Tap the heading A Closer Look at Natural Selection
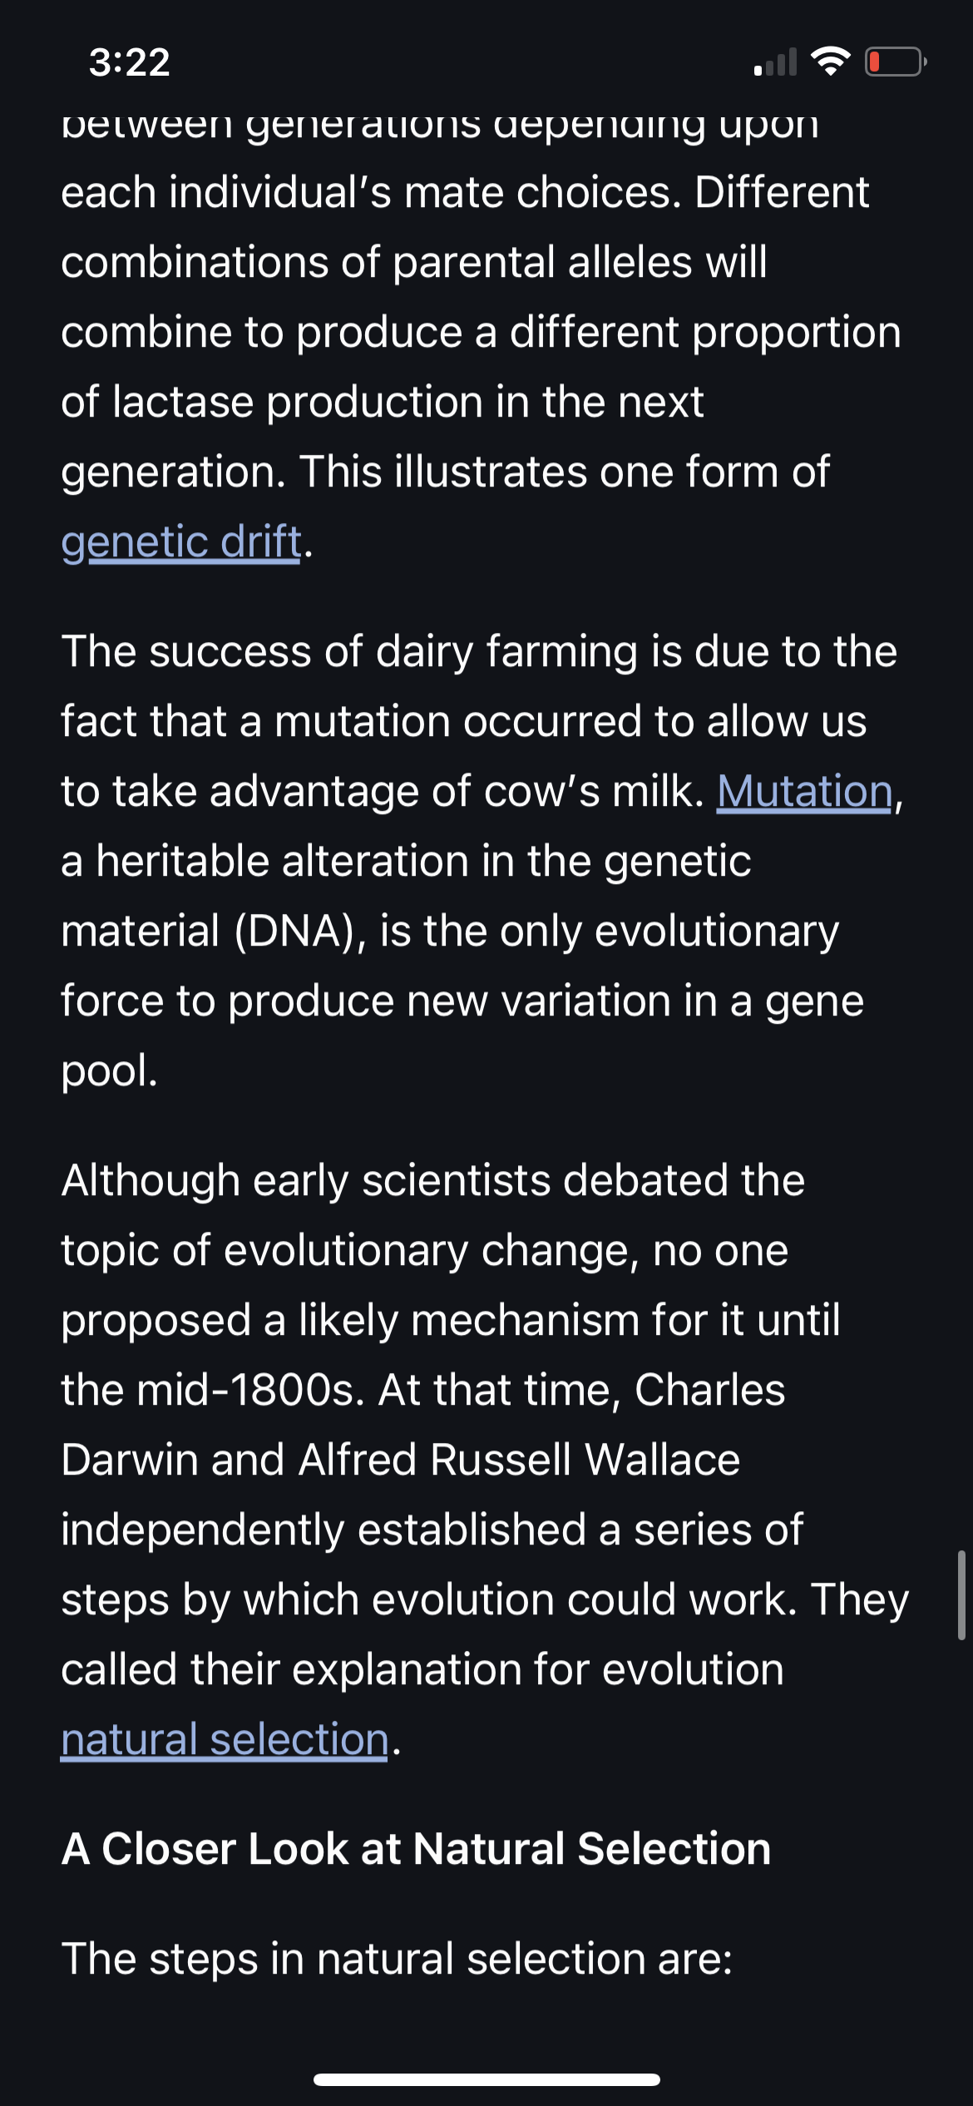The image size is (973, 2106). 416,1849
